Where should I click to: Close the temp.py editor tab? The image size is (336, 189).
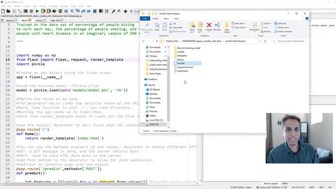[16, 20]
